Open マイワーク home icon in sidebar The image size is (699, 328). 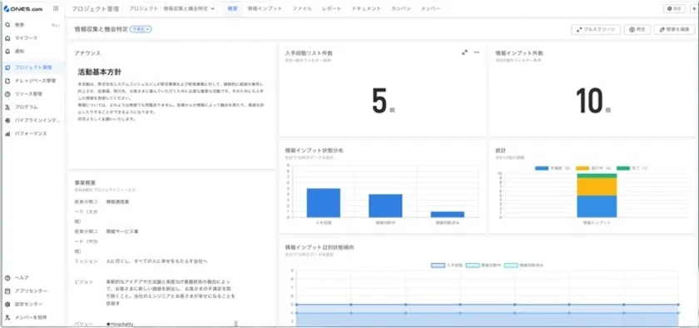pos(7,38)
